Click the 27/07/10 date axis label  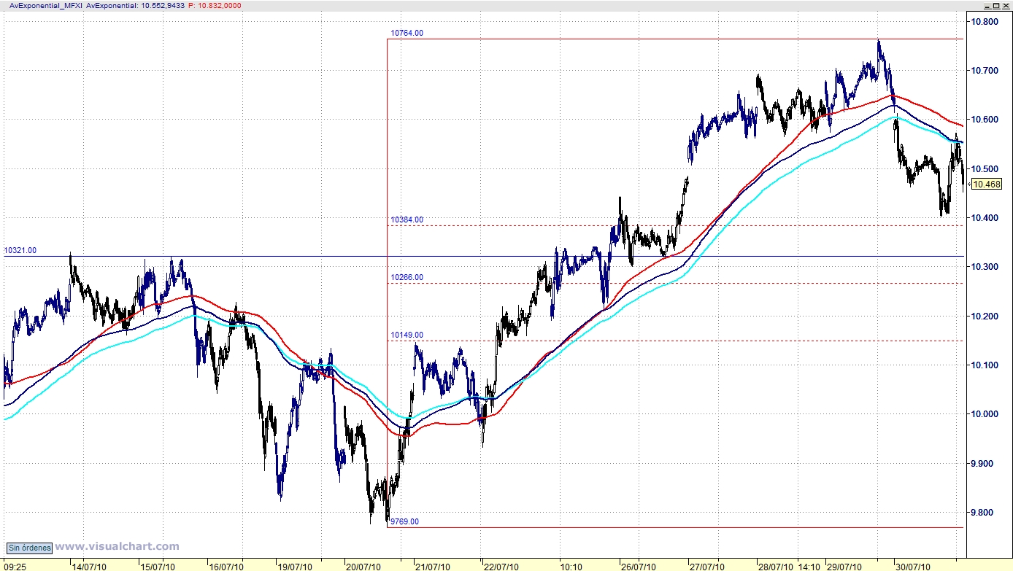click(706, 566)
